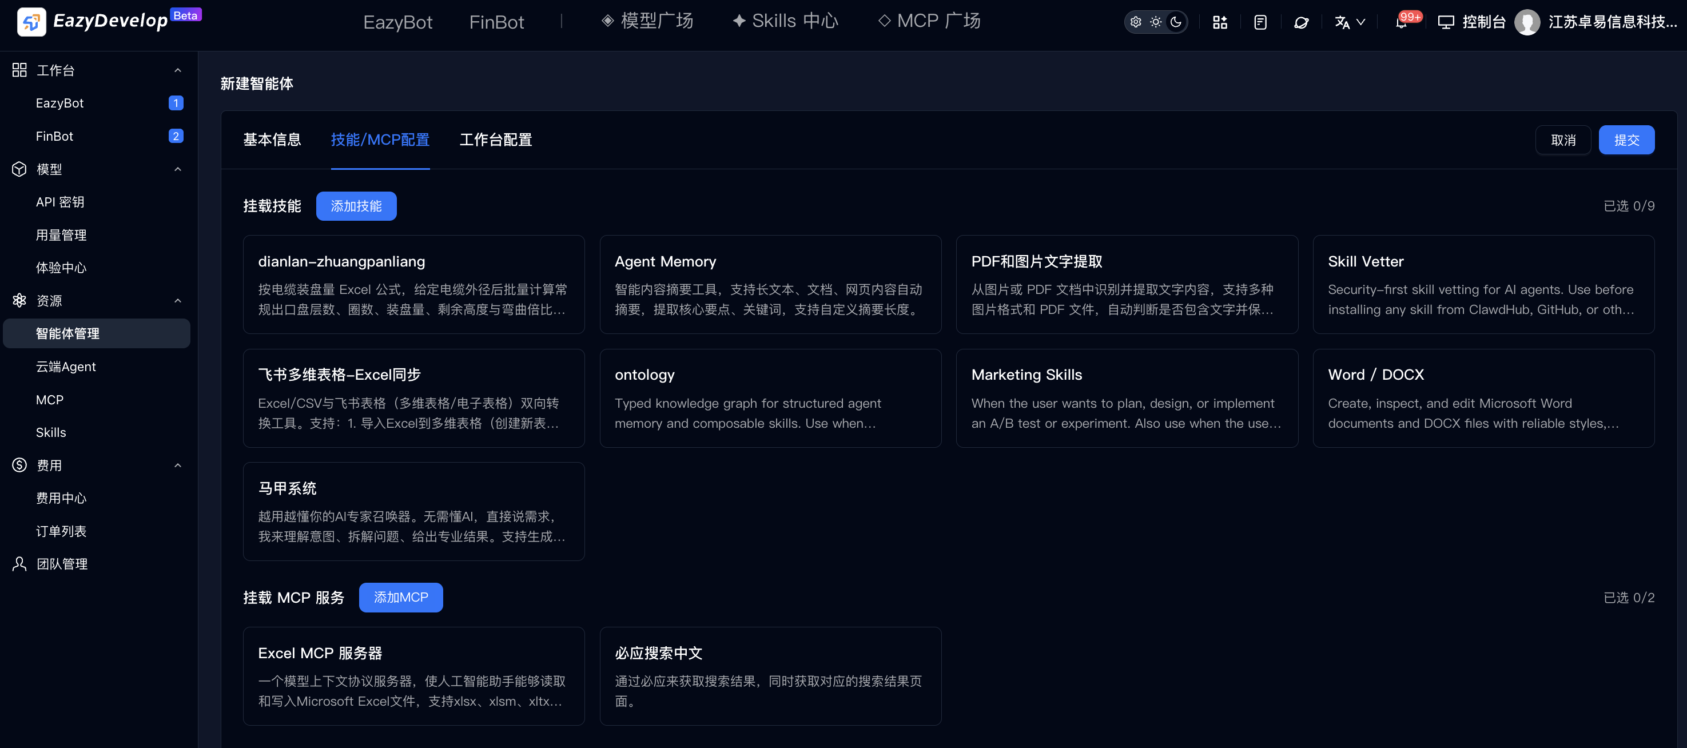Click the FinBot count badge 2
The width and height of the screenshot is (1687, 748).
pyautogui.click(x=176, y=136)
